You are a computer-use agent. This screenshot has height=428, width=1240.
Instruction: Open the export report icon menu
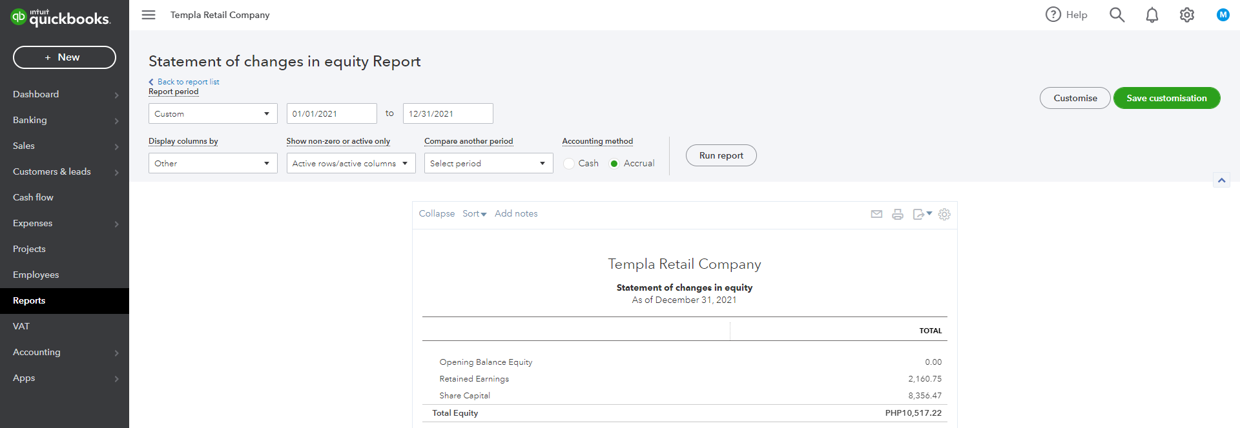pyautogui.click(x=922, y=214)
